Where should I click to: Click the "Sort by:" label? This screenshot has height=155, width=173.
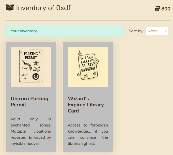[x=136, y=31]
